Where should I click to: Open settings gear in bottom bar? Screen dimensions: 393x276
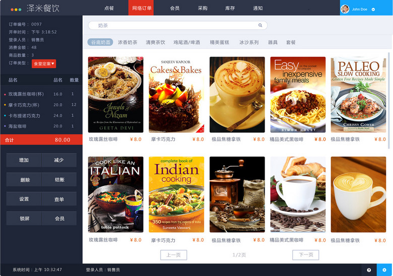tap(384, 270)
